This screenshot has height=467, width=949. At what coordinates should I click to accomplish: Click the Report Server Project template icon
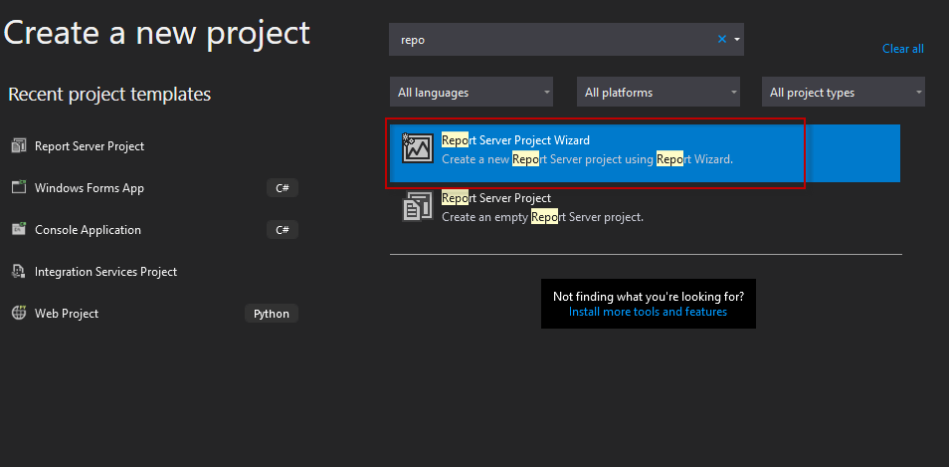point(417,207)
